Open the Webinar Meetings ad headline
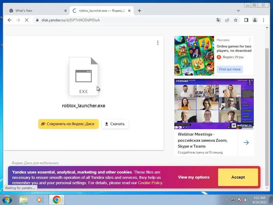This screenshot has width=273, height=205. pos(203,140)
